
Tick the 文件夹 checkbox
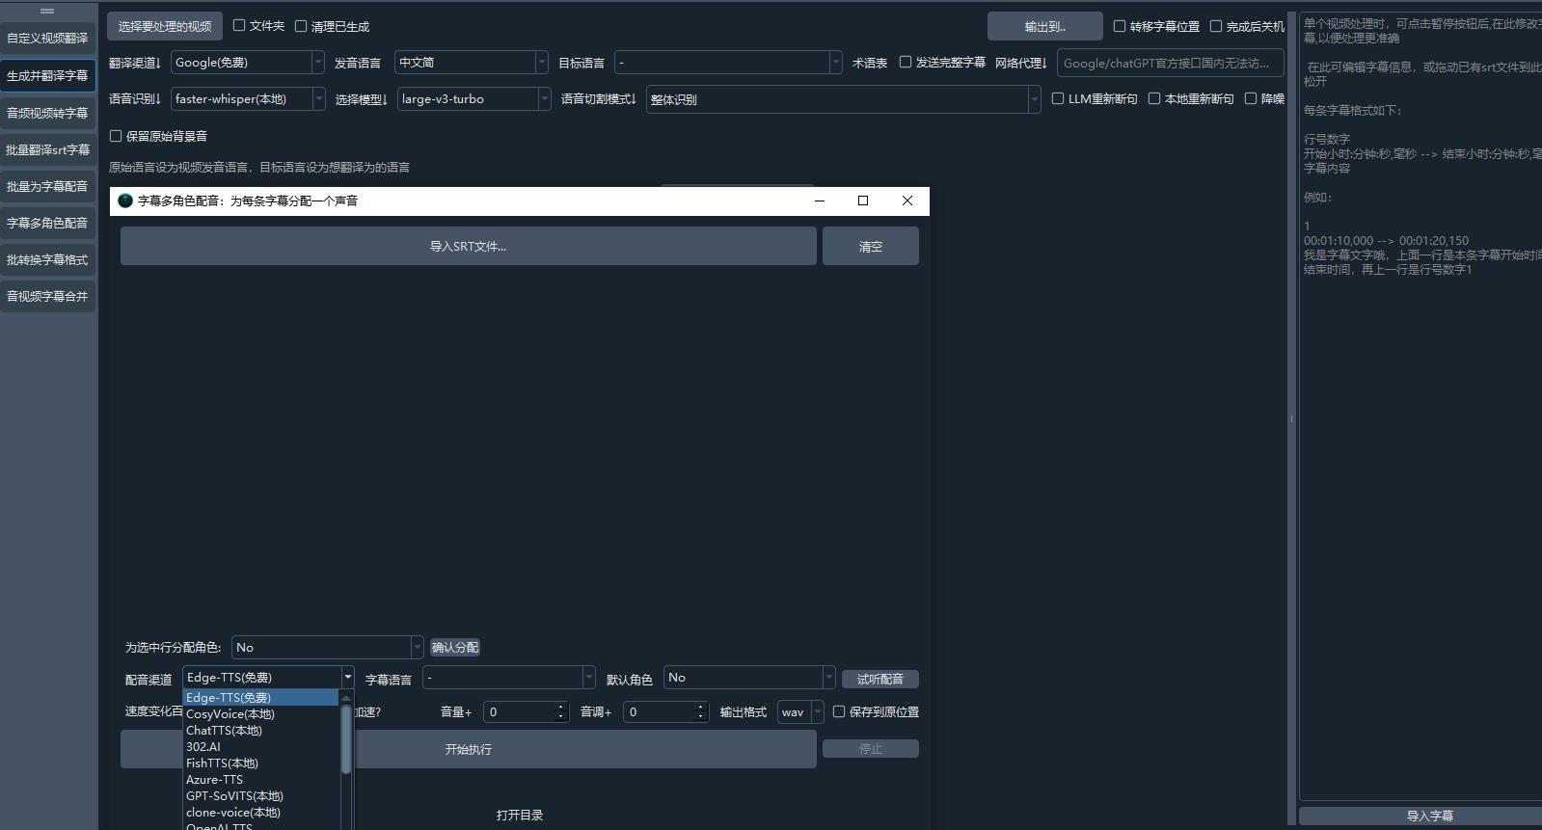239,26
